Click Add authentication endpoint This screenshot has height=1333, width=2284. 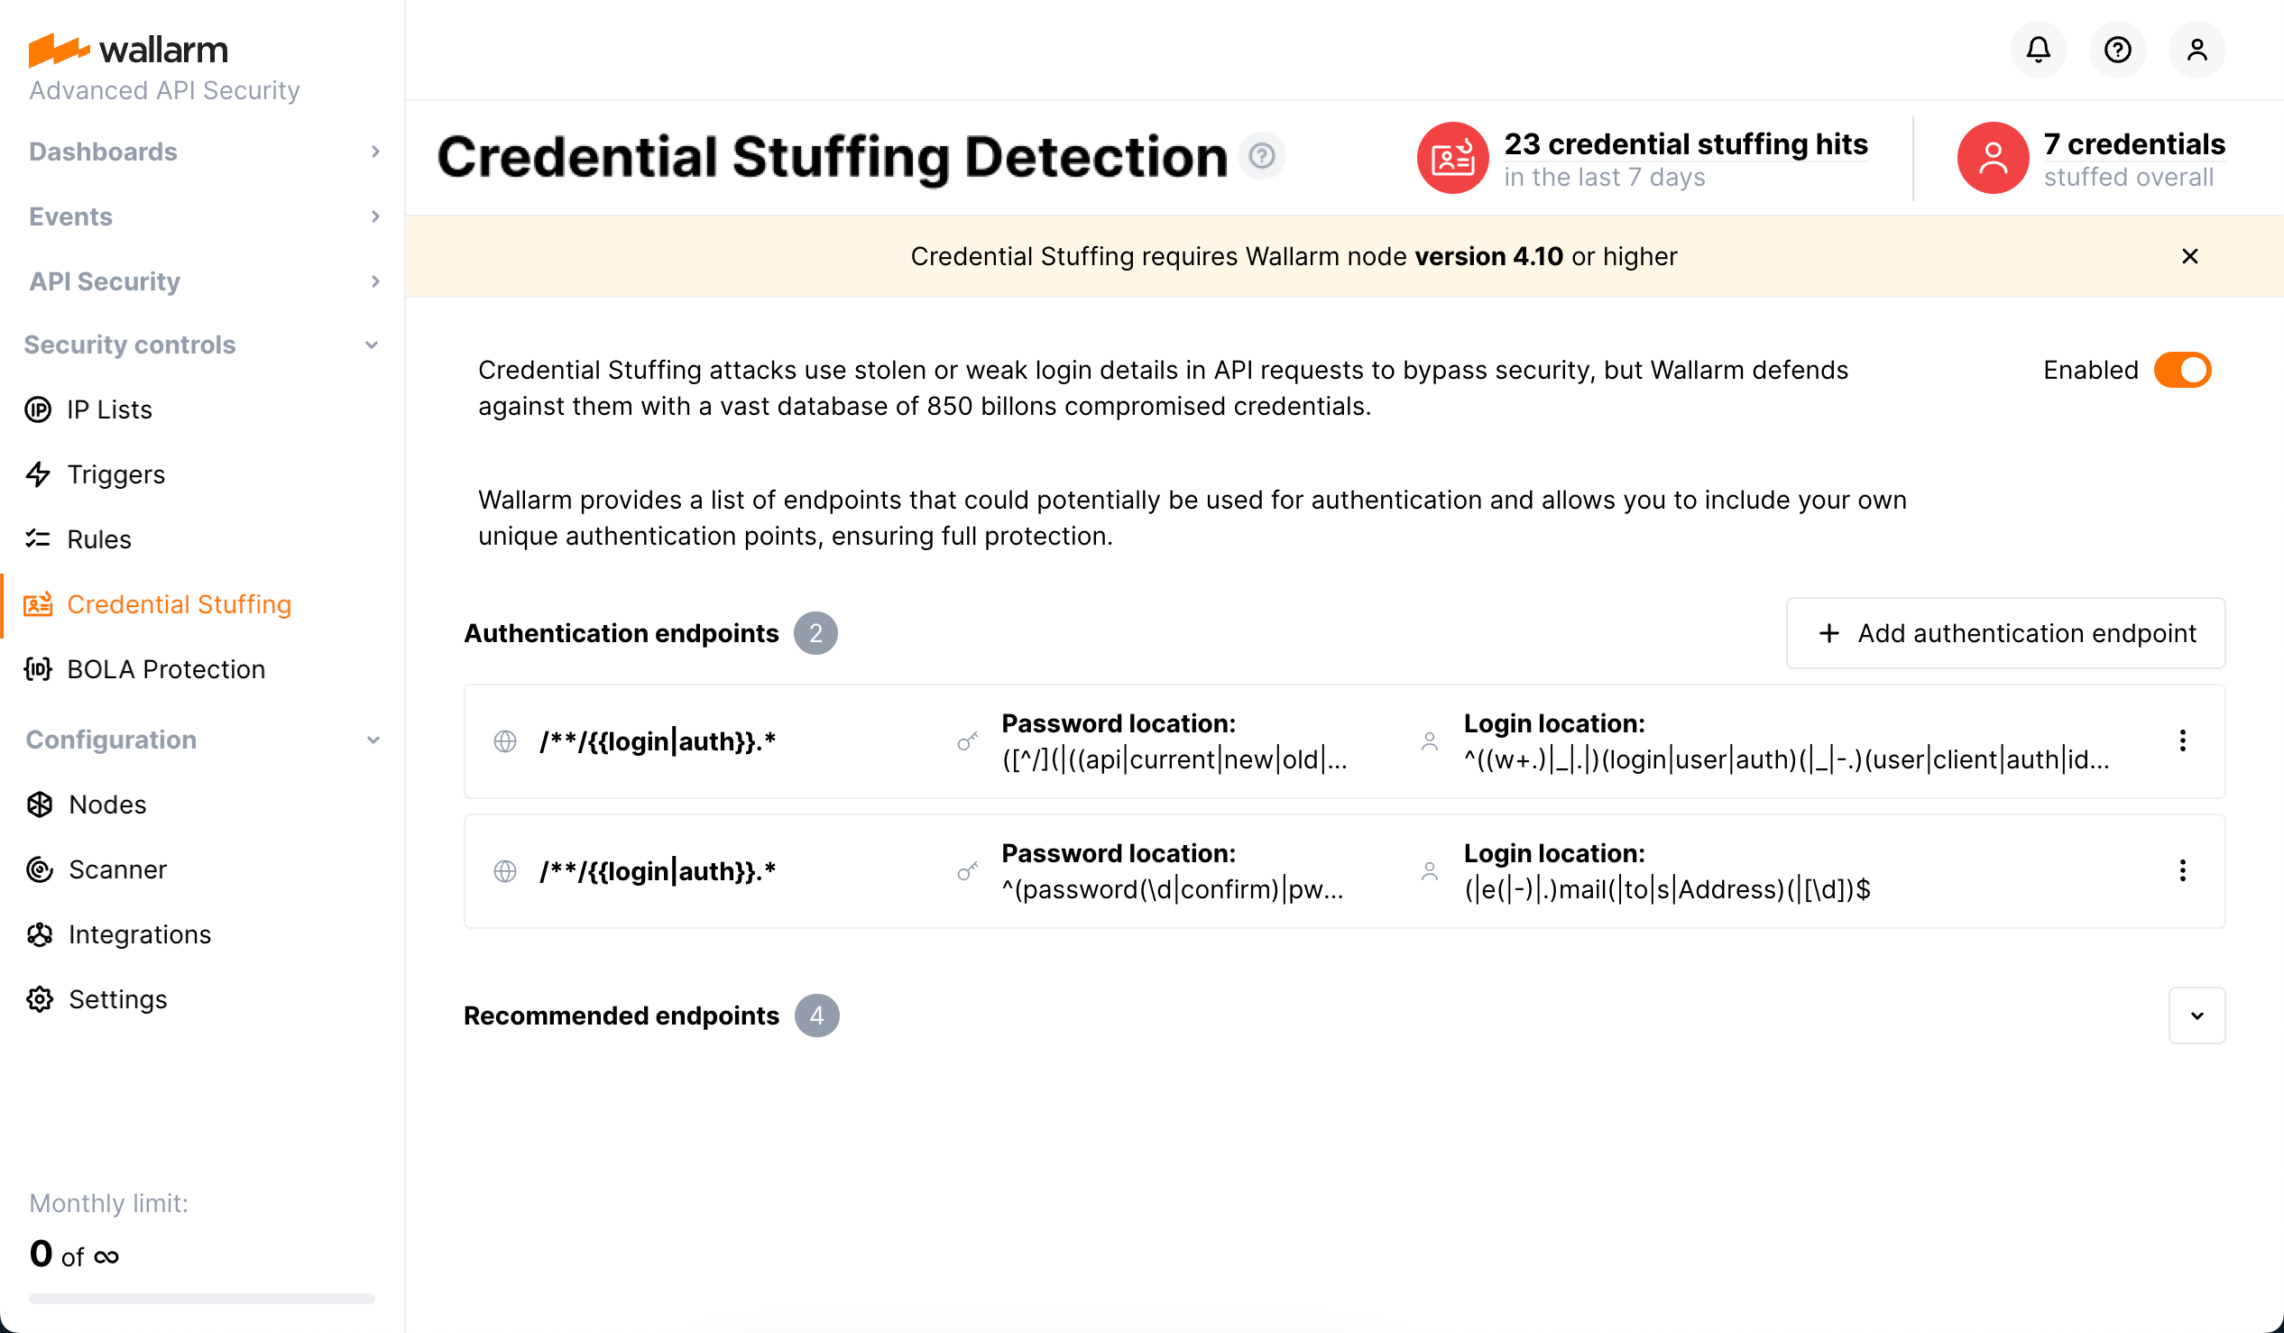(2006, 633)
